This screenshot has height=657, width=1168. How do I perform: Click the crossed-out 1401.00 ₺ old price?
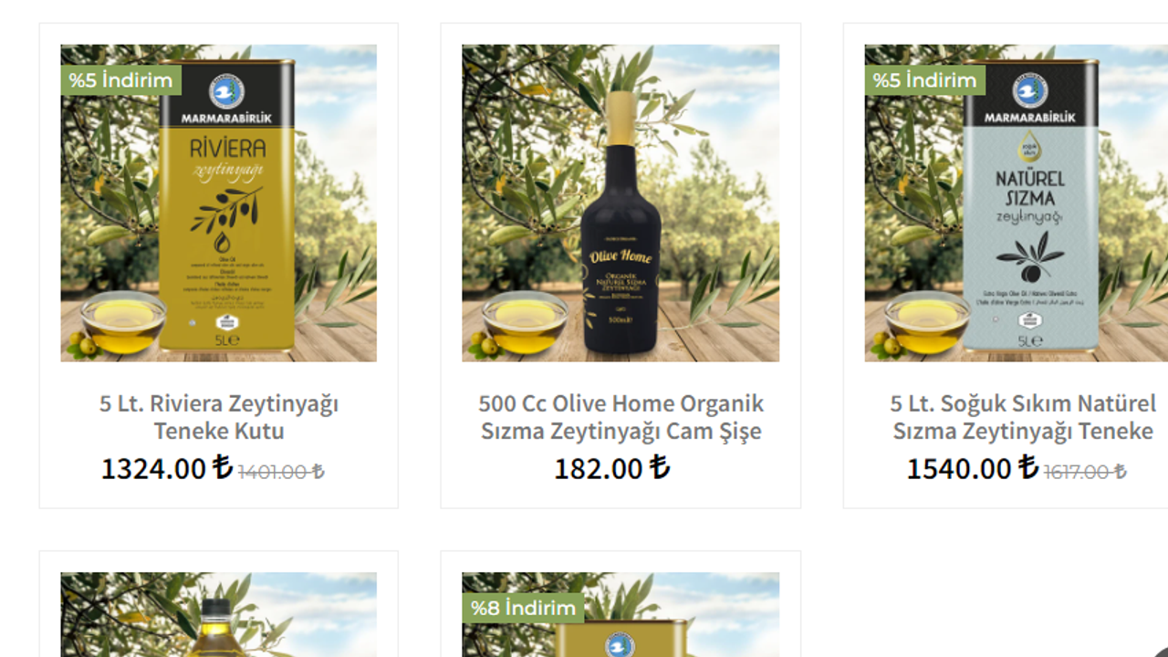click(281, 472)
